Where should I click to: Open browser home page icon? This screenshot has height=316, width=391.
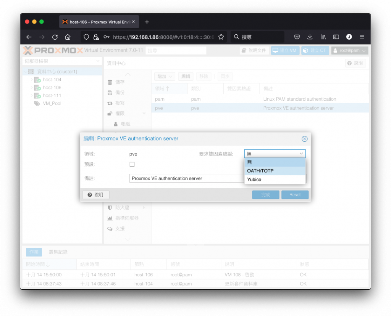pyautogui.click(x=68, y=37)
